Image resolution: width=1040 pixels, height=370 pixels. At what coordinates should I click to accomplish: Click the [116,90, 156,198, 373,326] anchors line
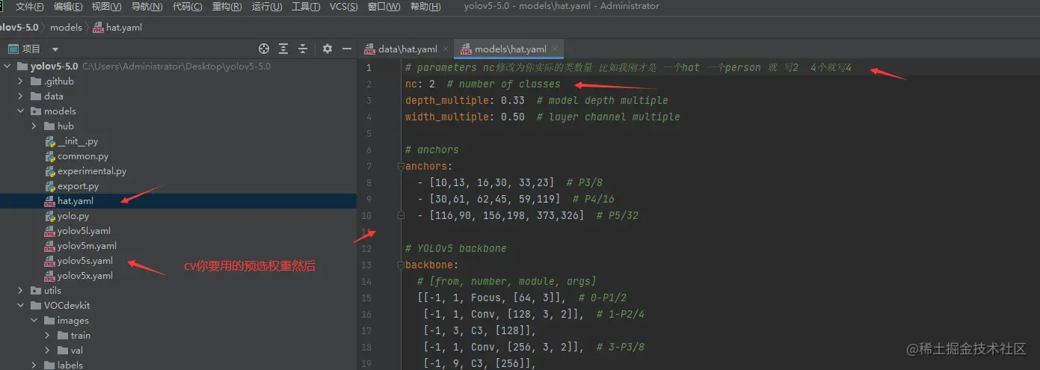tap(528, 215)
